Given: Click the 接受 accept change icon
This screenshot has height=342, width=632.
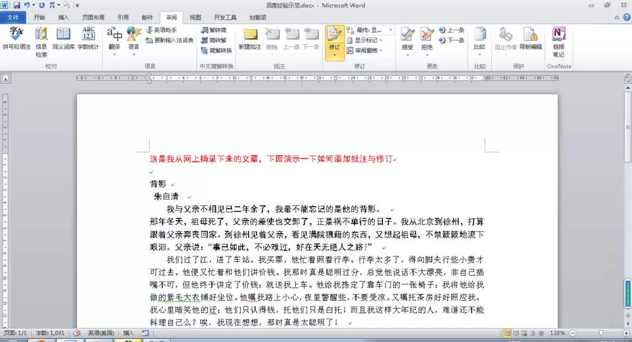Looking at the screenshot, I should 408,34.
